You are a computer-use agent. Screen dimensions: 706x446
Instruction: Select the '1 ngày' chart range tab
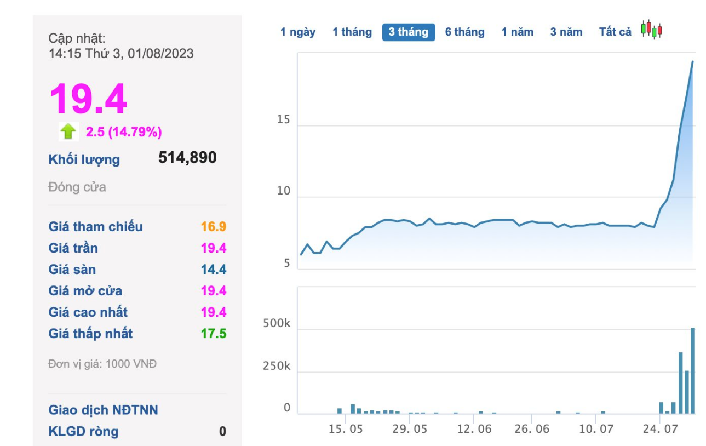point(298,32)
